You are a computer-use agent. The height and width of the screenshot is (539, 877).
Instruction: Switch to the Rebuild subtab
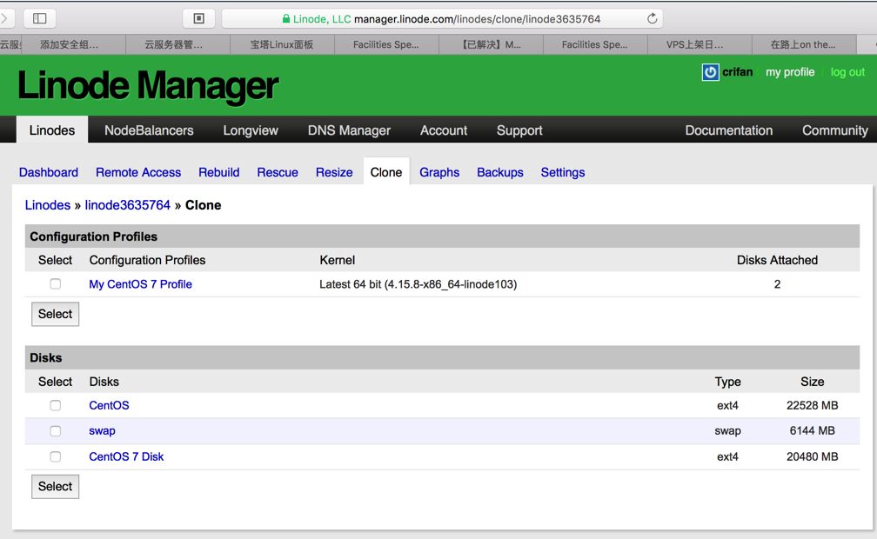pyautogui.click(x=218, y=172)
